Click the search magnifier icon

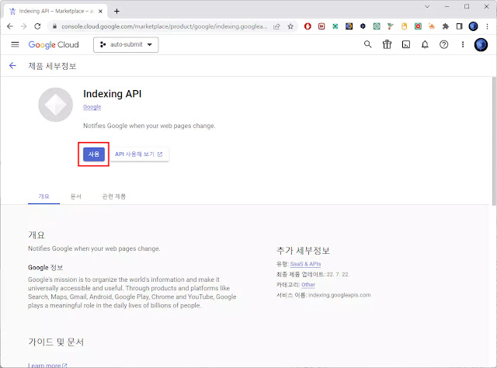[x=367, y=44]
